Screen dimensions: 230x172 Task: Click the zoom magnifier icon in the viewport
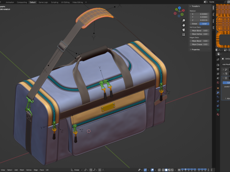click(x=184, y=21)
